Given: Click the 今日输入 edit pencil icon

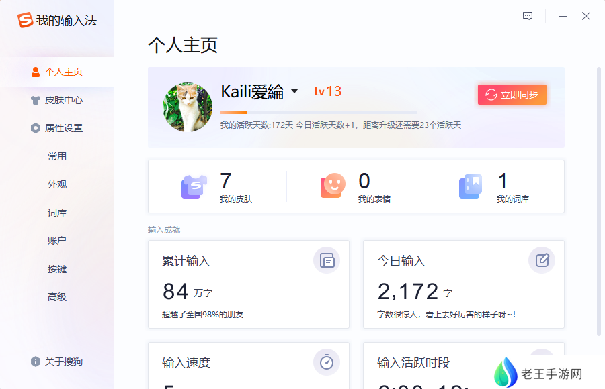Looking at the screenshot, I should [542, 260].
